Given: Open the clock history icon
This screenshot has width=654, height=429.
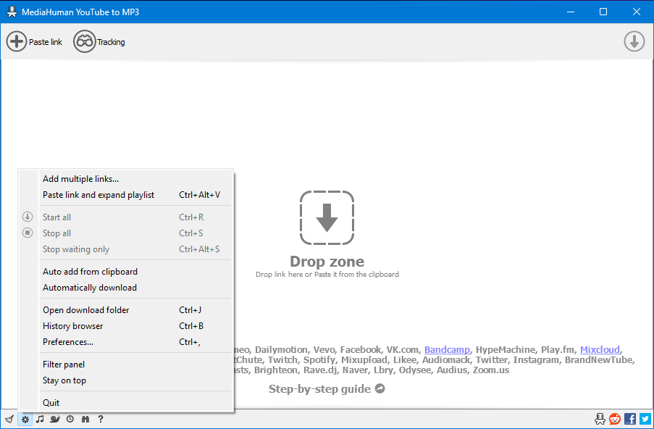Looking at the screenshot, I should [x=70, y=419].
